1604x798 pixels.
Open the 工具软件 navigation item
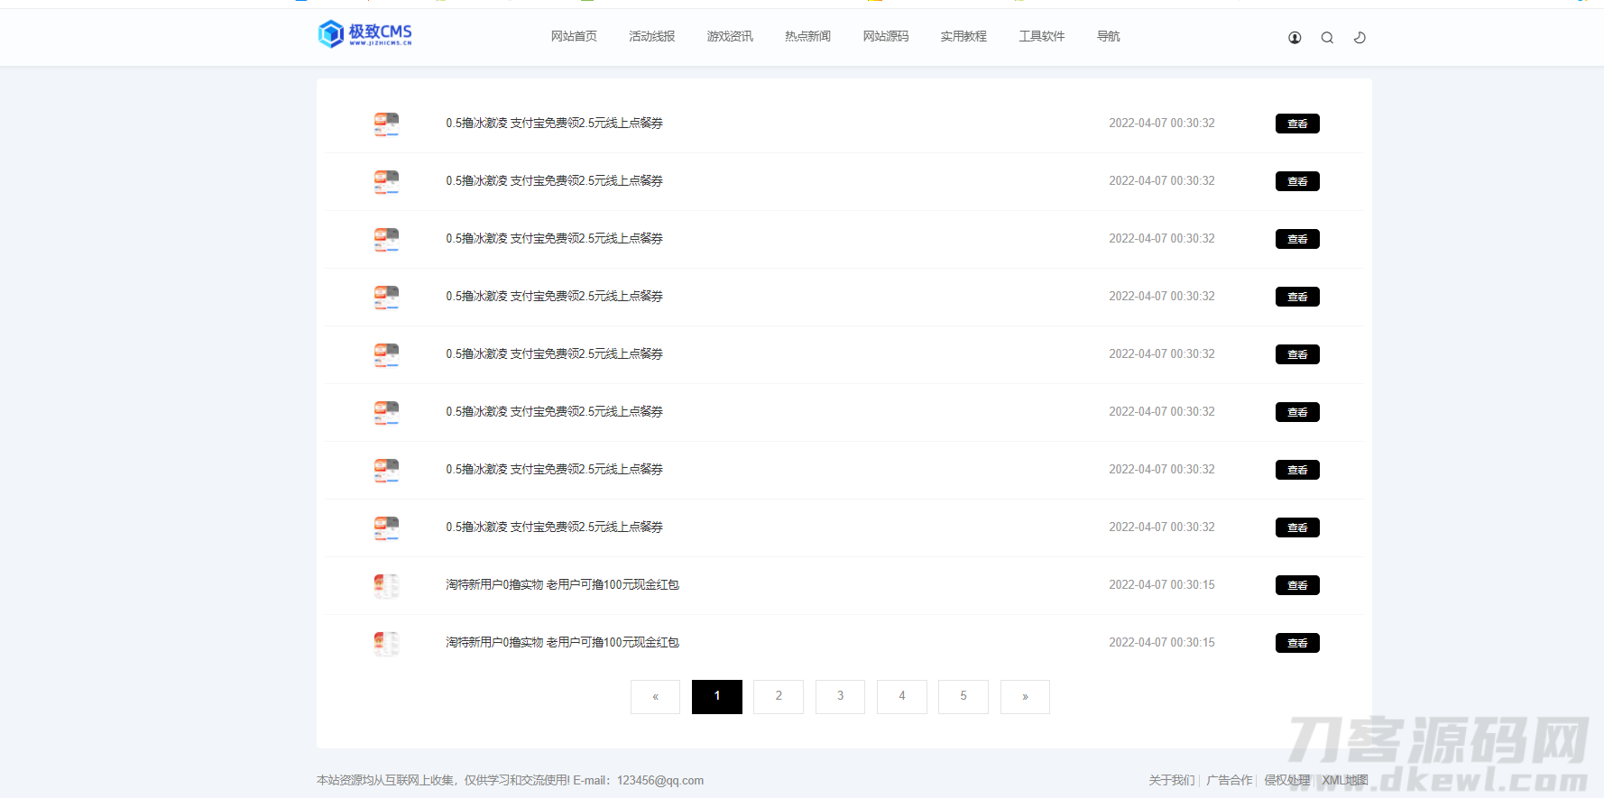(1041, 36)
